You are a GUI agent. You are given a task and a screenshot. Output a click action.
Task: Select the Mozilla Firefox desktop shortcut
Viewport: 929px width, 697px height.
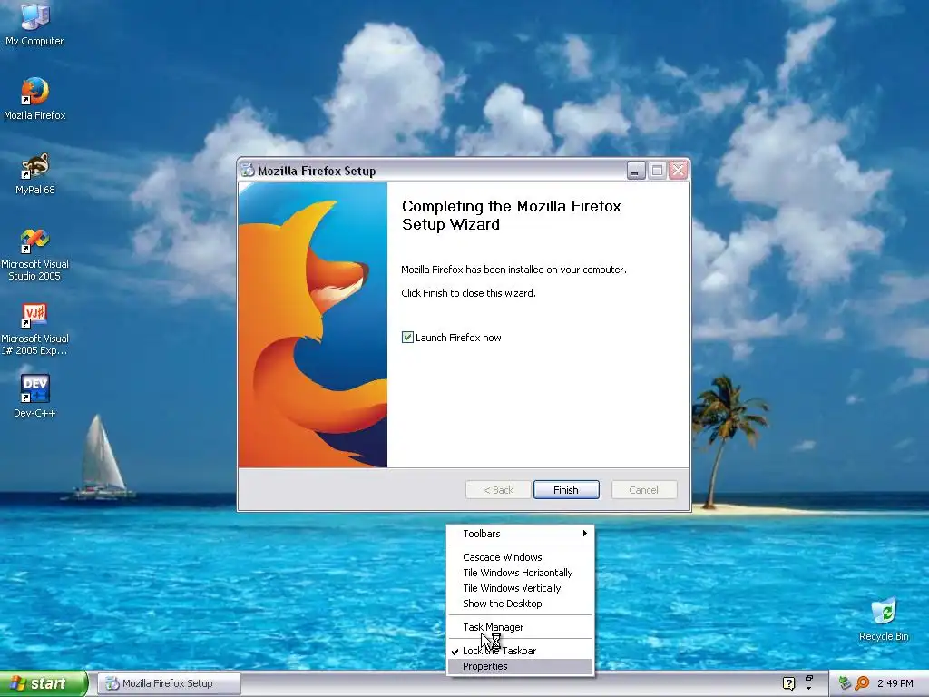[34, 99]
